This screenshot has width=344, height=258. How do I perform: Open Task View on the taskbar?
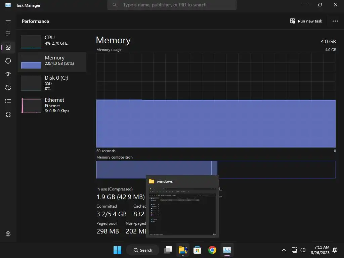coord(168,250)
